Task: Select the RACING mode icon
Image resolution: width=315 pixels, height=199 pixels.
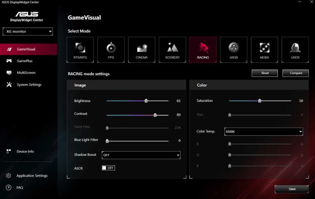Action: pyautogui.click(x=203, y=50)
